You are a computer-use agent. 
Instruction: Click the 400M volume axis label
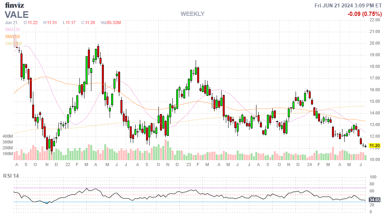point(7,137)
